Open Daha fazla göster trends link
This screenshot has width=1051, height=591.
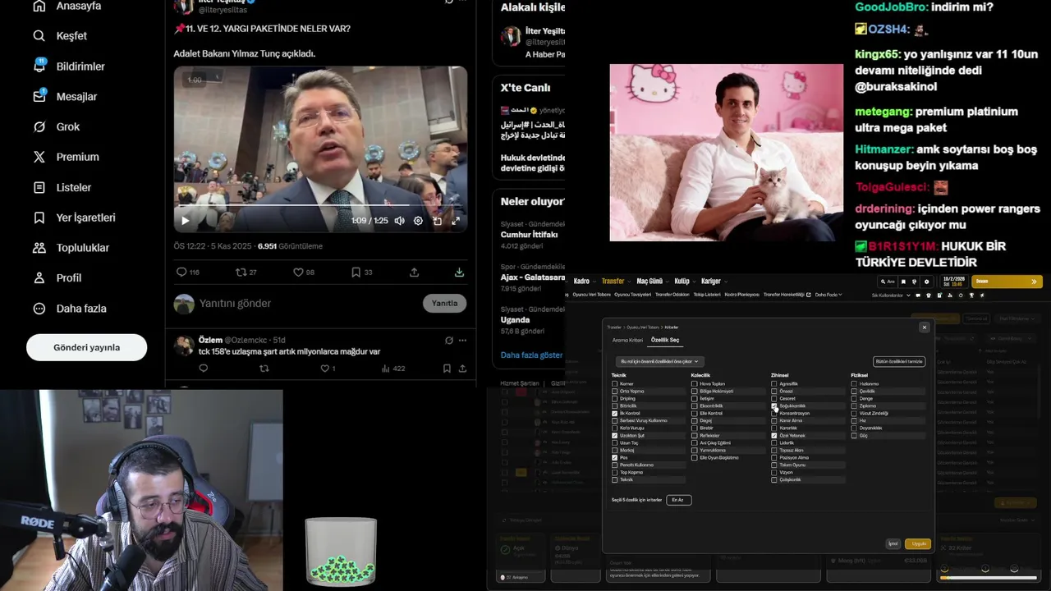[x=531, y=355]
